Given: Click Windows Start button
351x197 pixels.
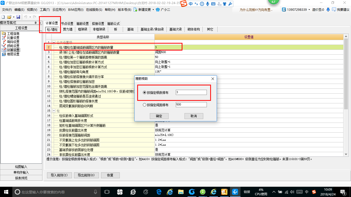Looking at the screenshot, I should pos(6,192).
